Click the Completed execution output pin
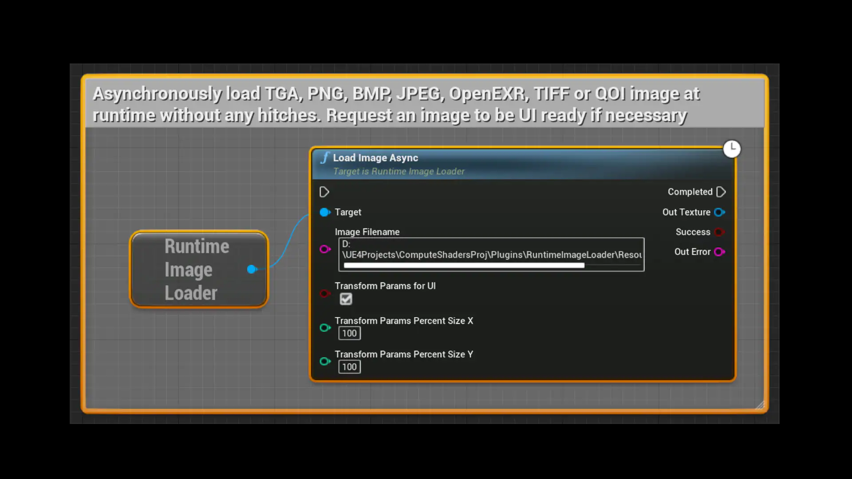Screen dimensions: 852x479 click(721, 192)
